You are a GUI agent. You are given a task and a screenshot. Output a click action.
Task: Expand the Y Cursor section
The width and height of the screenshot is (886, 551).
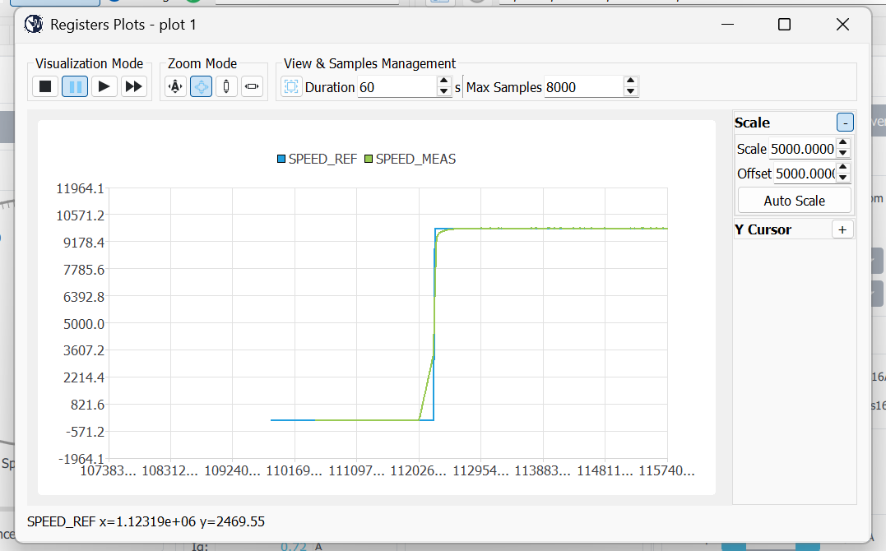click(x=842, y=229)
